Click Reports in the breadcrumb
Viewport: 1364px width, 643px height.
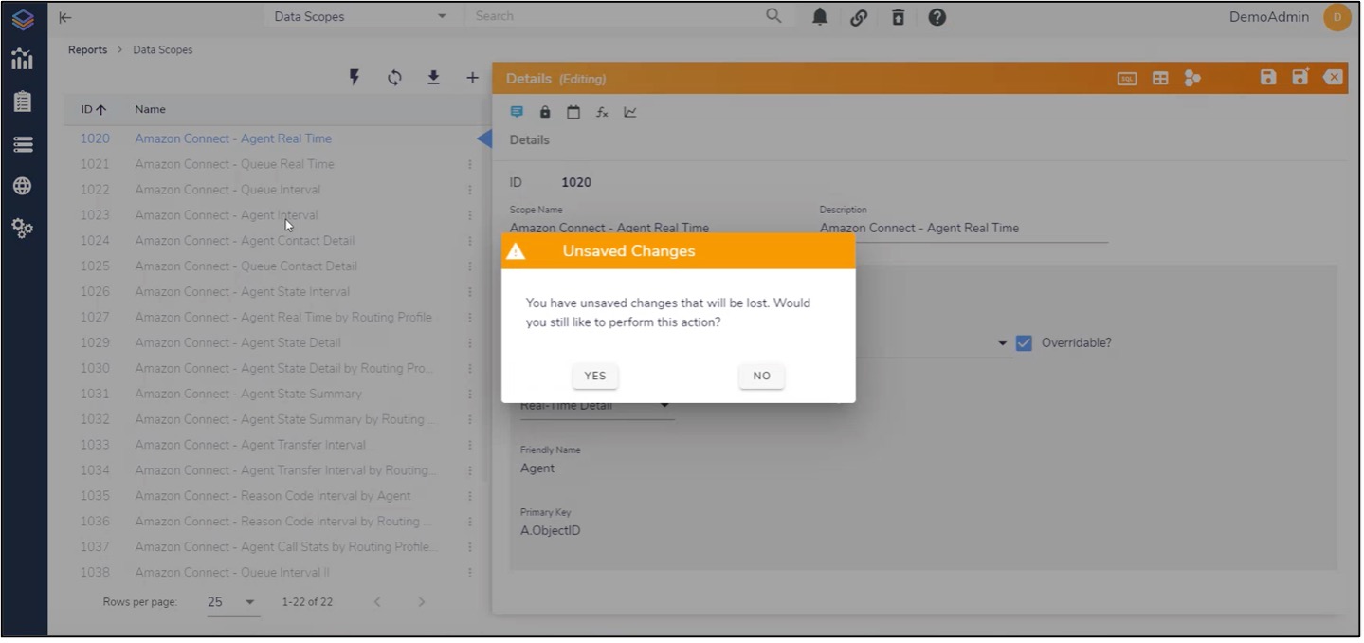[x=87, y=50]
